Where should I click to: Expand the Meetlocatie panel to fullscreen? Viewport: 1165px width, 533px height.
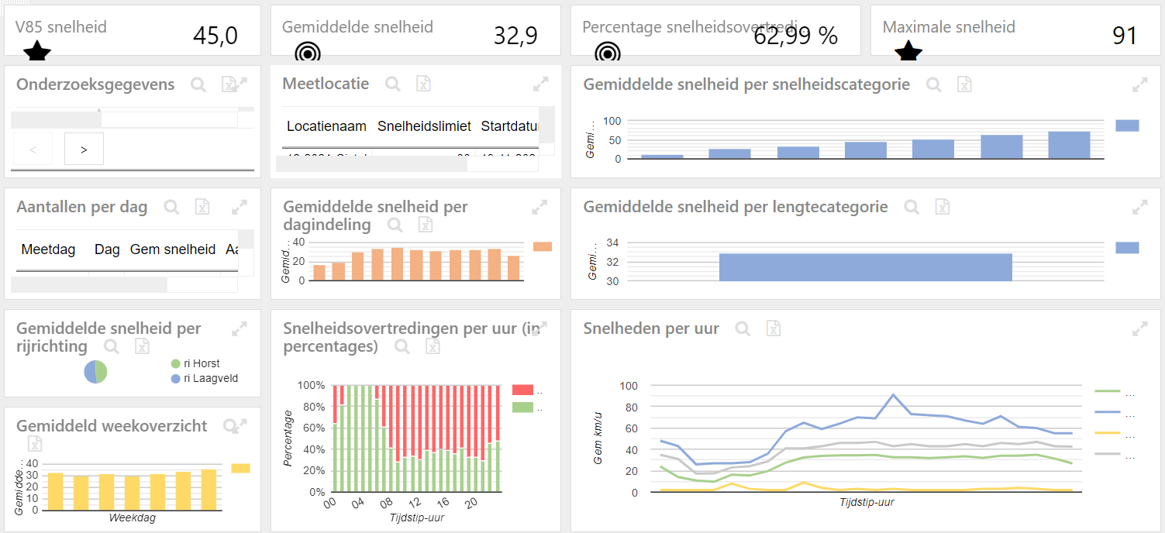(540, 83)
